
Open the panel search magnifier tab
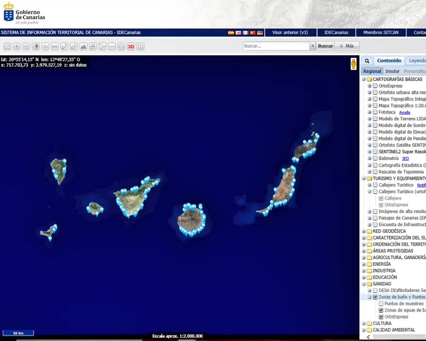pos(367,61)
